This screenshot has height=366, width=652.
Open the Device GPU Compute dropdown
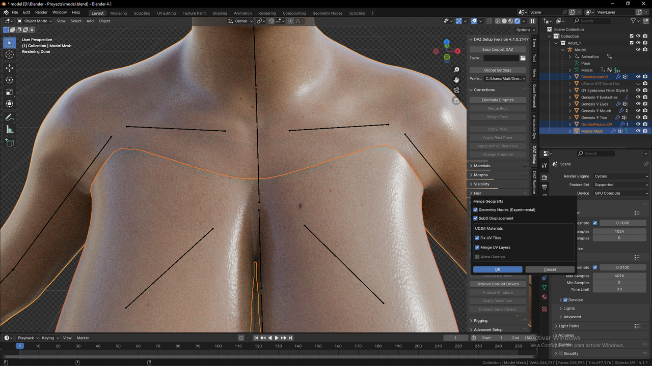621,193
